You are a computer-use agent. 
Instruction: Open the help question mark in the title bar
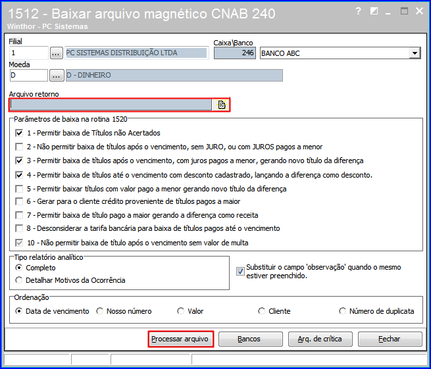[358, 11]
